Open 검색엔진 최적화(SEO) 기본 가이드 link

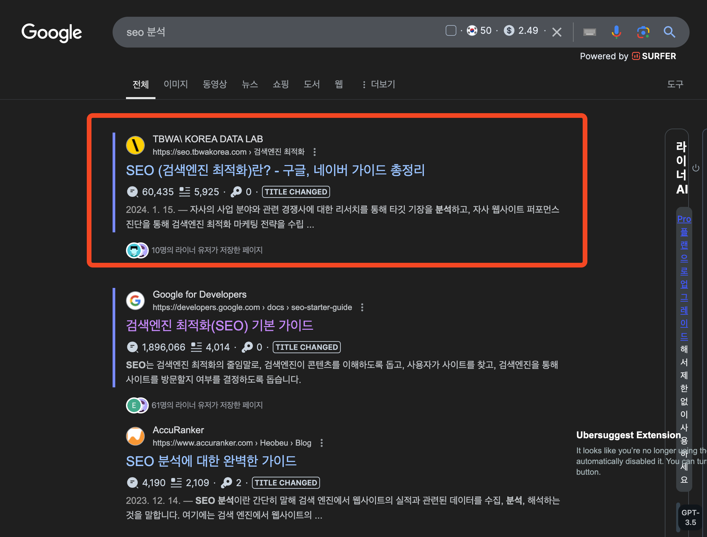[220, 325]
